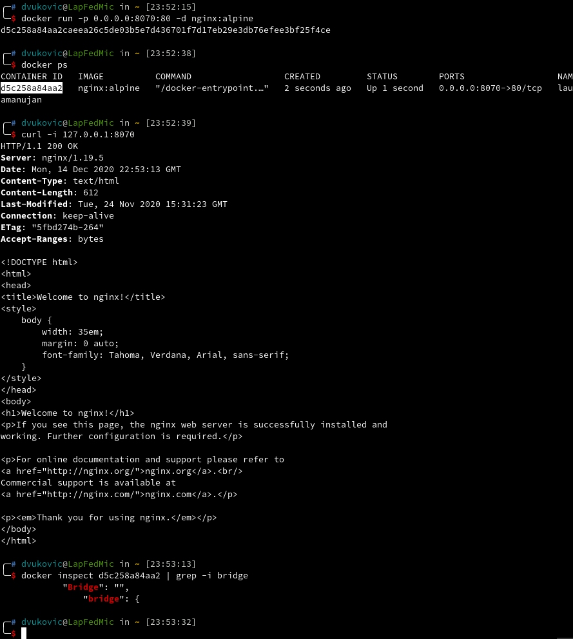The image size is (573, 639).
Task: Click the Connection: keep-alive header
Action: click(x=57, y=216)
